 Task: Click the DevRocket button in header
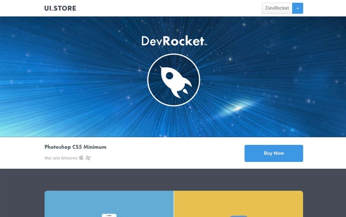277,8
